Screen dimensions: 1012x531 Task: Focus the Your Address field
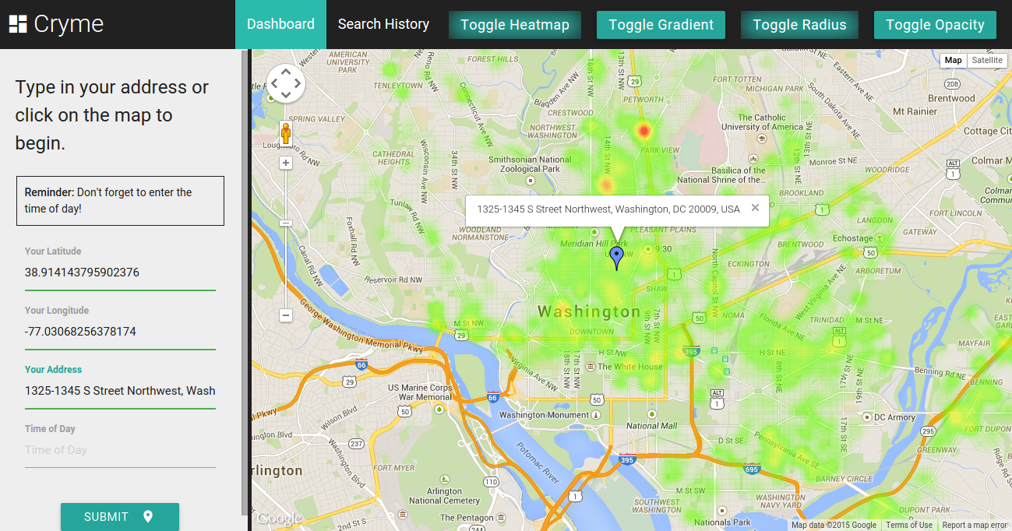coord(120,391)
